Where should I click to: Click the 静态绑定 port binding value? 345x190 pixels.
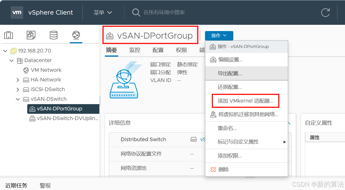[x=187, y=64]
